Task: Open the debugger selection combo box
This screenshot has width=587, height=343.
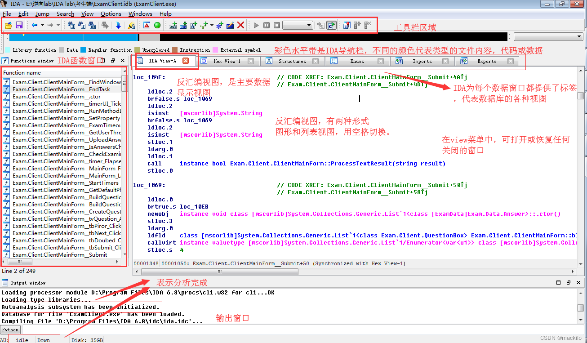Action: (x=298, y=25)
